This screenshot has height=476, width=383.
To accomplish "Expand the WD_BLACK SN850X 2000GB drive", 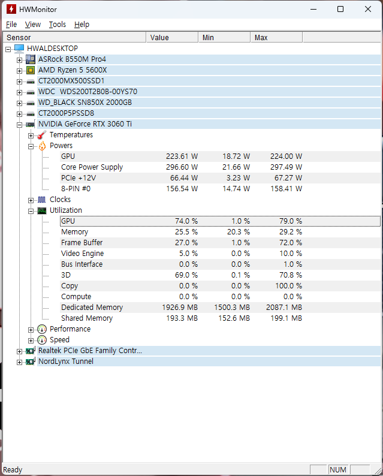I will click(x=20, y=103).
